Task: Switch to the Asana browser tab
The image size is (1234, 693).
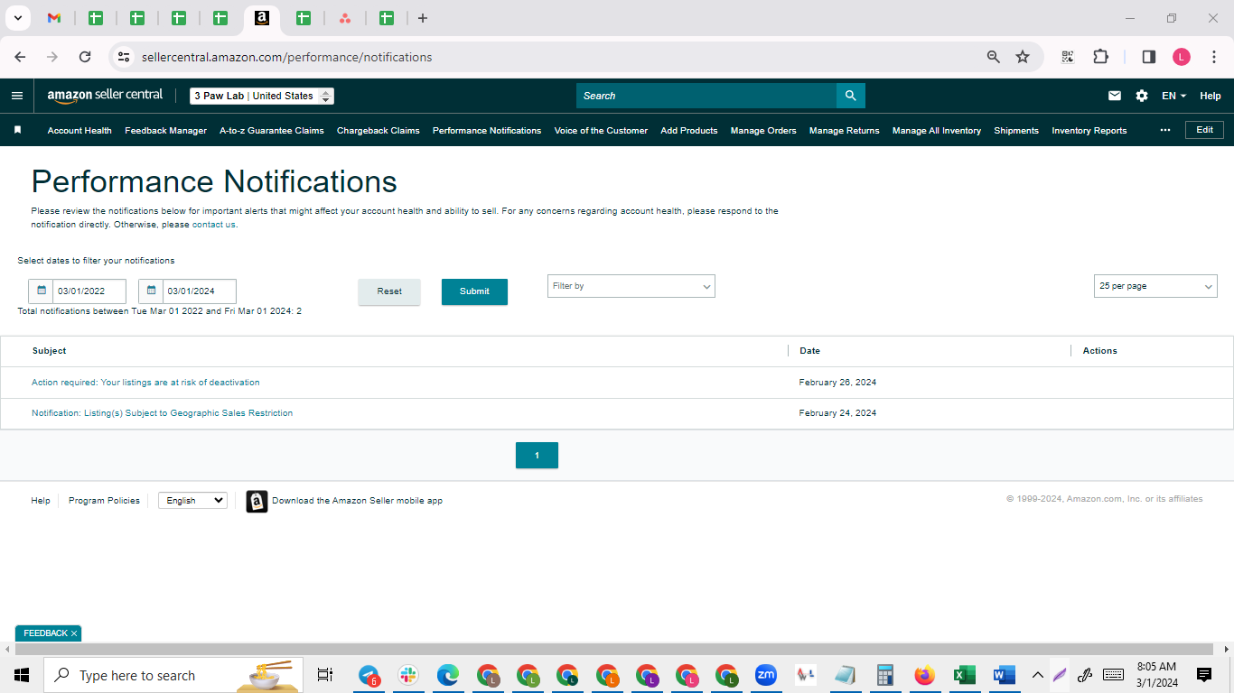Action: pyautogui.click(x=345, y=18)
